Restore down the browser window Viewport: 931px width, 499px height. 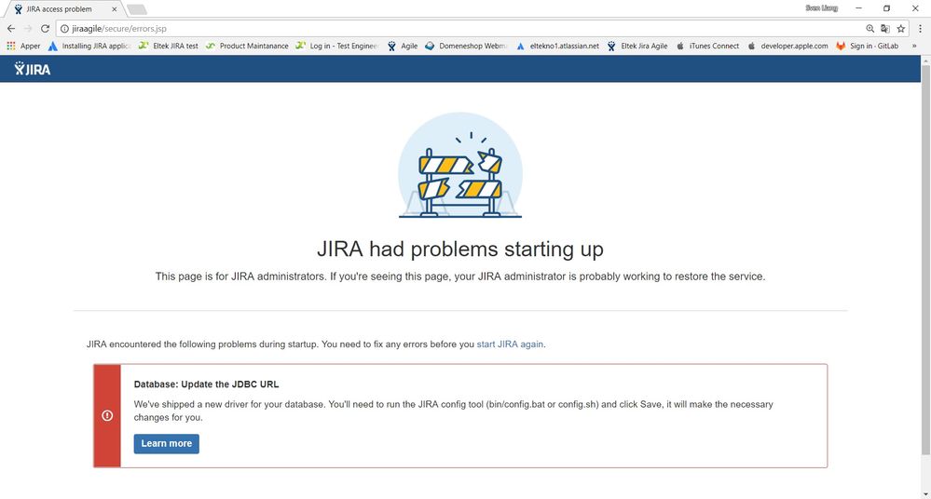(x=886, y=8)
